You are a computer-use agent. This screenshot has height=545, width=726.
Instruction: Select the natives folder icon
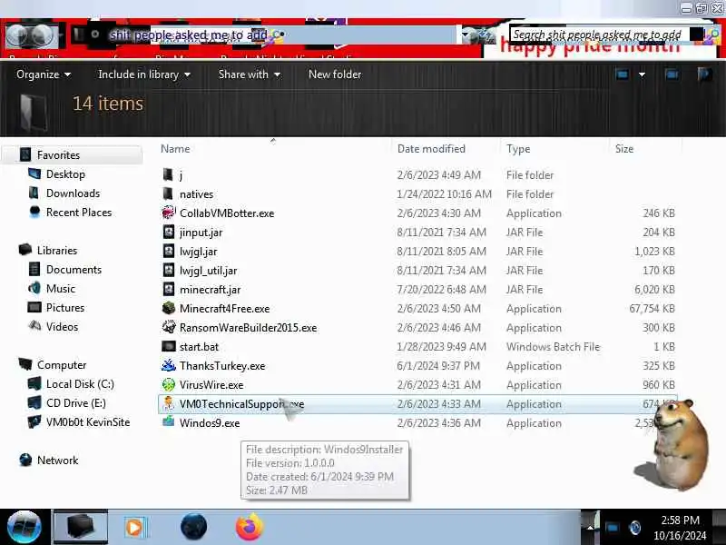point(168,193)
